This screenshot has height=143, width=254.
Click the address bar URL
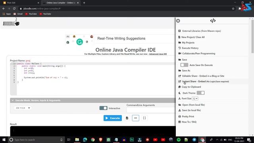42,8
